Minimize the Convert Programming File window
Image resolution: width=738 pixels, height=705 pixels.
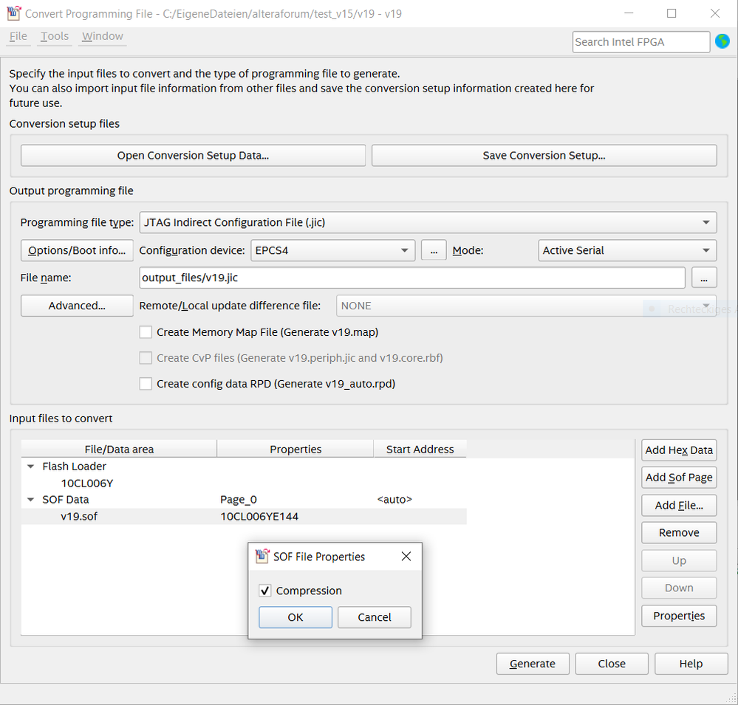coord(629,13)
